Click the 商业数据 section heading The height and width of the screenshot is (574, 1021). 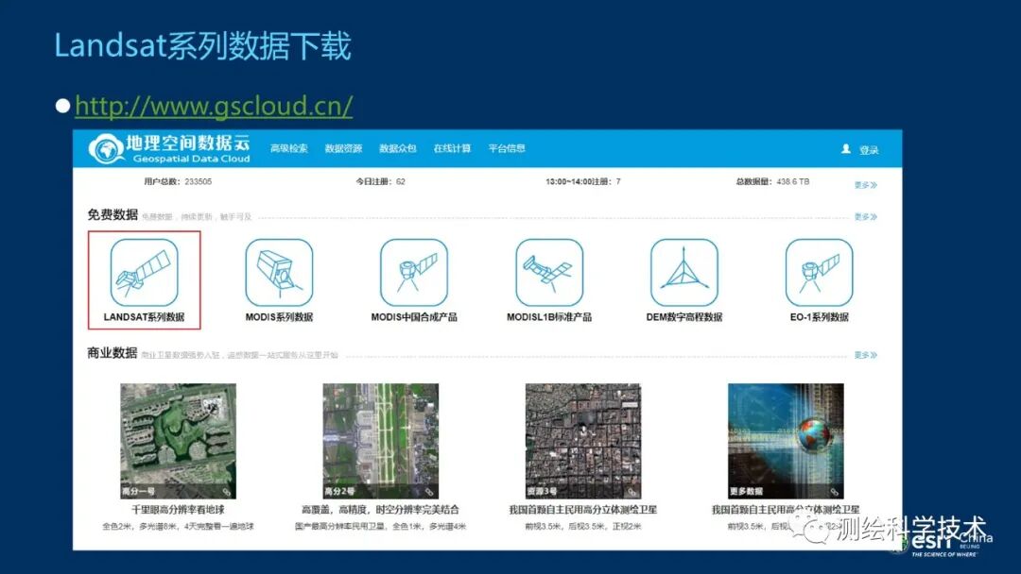pos(112,353)
